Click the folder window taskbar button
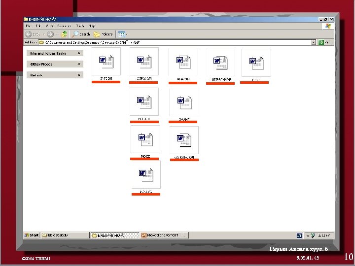355x266 pixels. click(x=115, y=235)
